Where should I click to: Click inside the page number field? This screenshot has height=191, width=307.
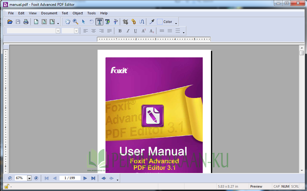[x=70, y=178]
